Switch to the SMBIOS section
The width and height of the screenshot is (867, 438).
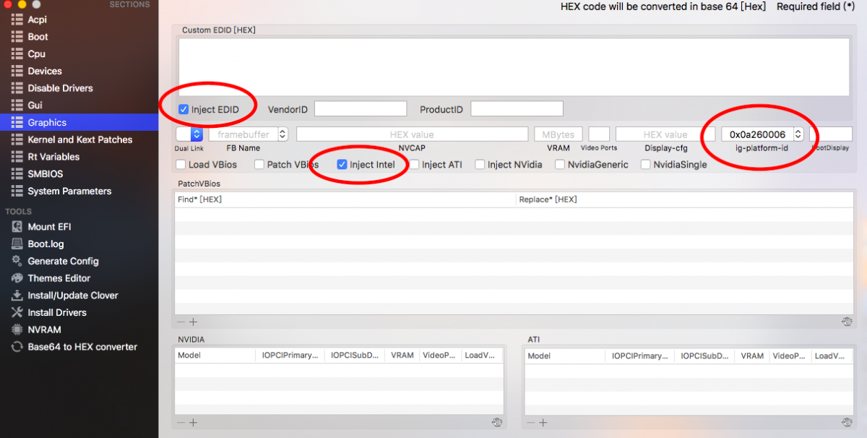45,174
